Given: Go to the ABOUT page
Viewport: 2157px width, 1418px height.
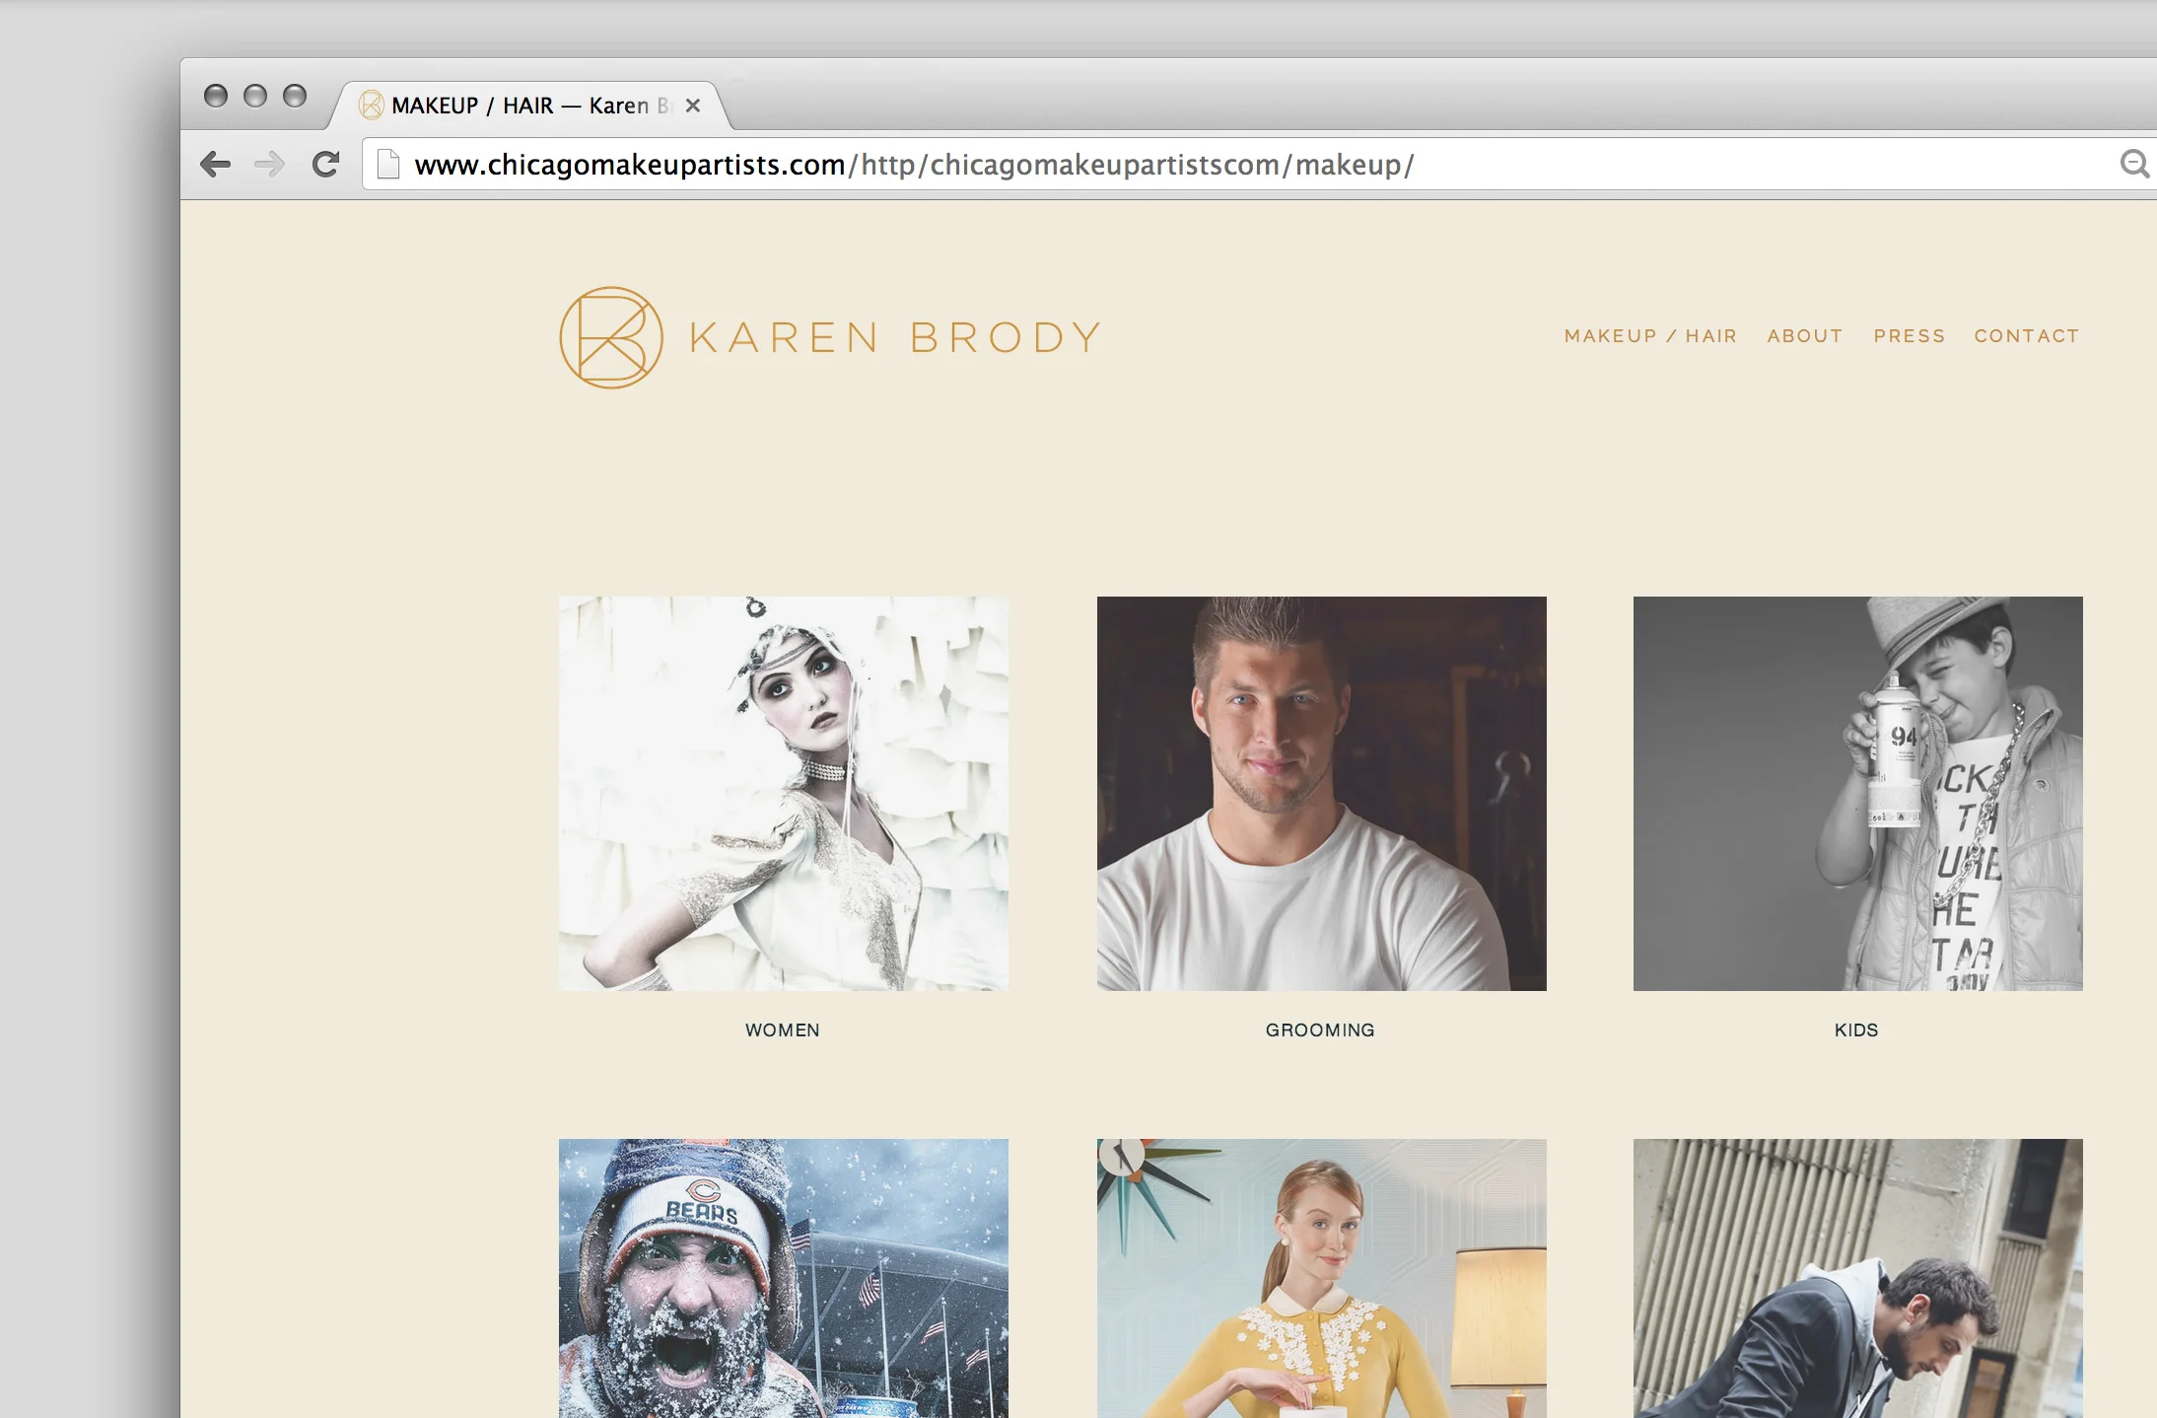Looking at the screenshot, I should pyautogui.click(x=1804, y=336).
